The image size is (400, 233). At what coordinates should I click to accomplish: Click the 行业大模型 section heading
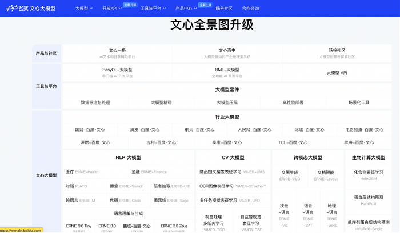pos(227,117)
